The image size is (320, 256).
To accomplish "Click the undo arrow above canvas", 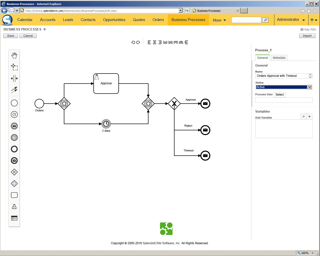I will [x=133, y=43].
